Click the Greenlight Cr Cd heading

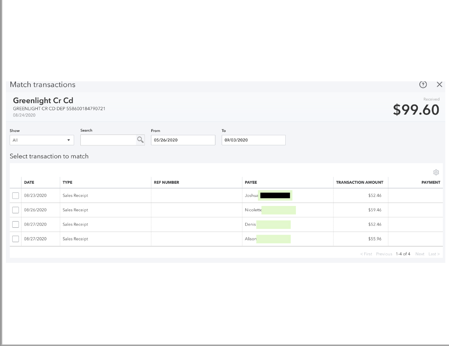[43, 101]
